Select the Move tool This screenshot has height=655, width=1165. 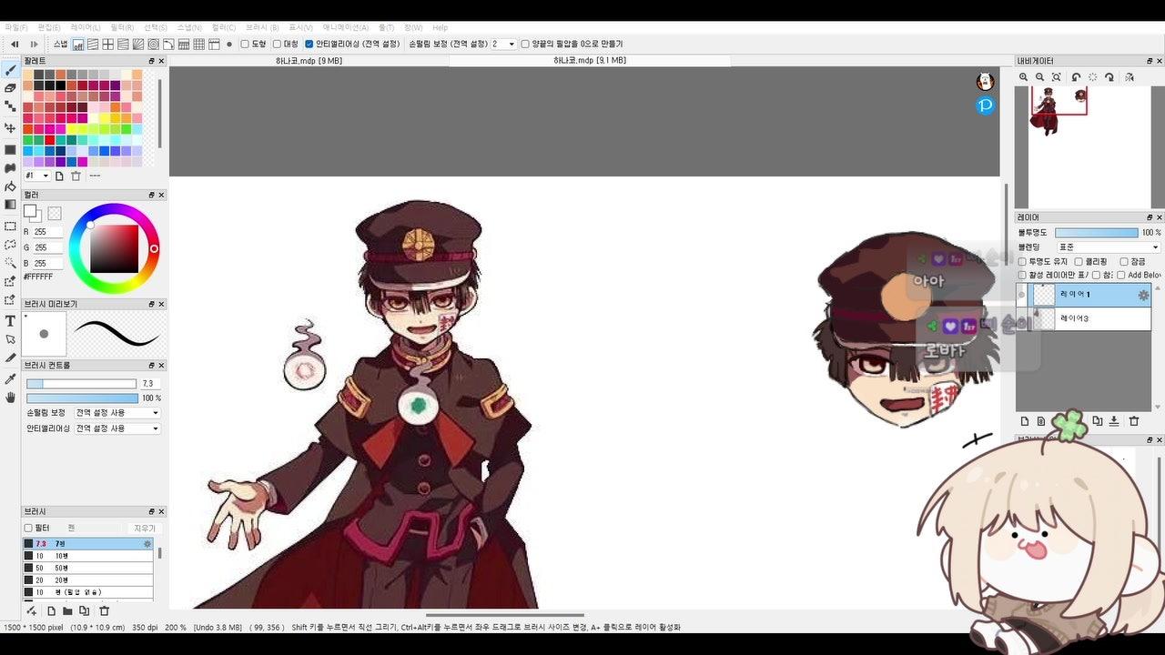(x=10, y=128)
